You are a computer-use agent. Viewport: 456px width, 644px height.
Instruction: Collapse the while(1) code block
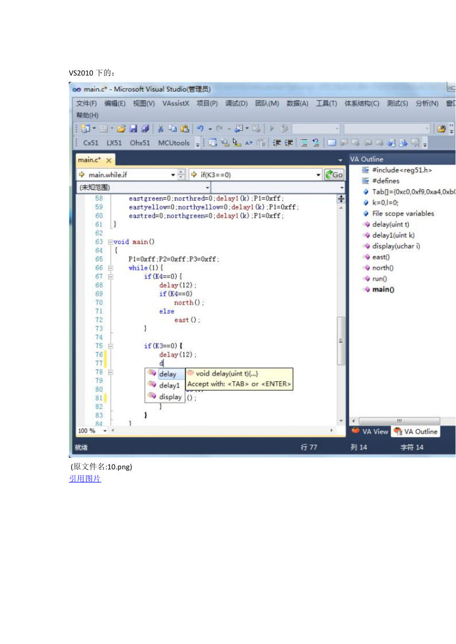(x=110, y=268)
